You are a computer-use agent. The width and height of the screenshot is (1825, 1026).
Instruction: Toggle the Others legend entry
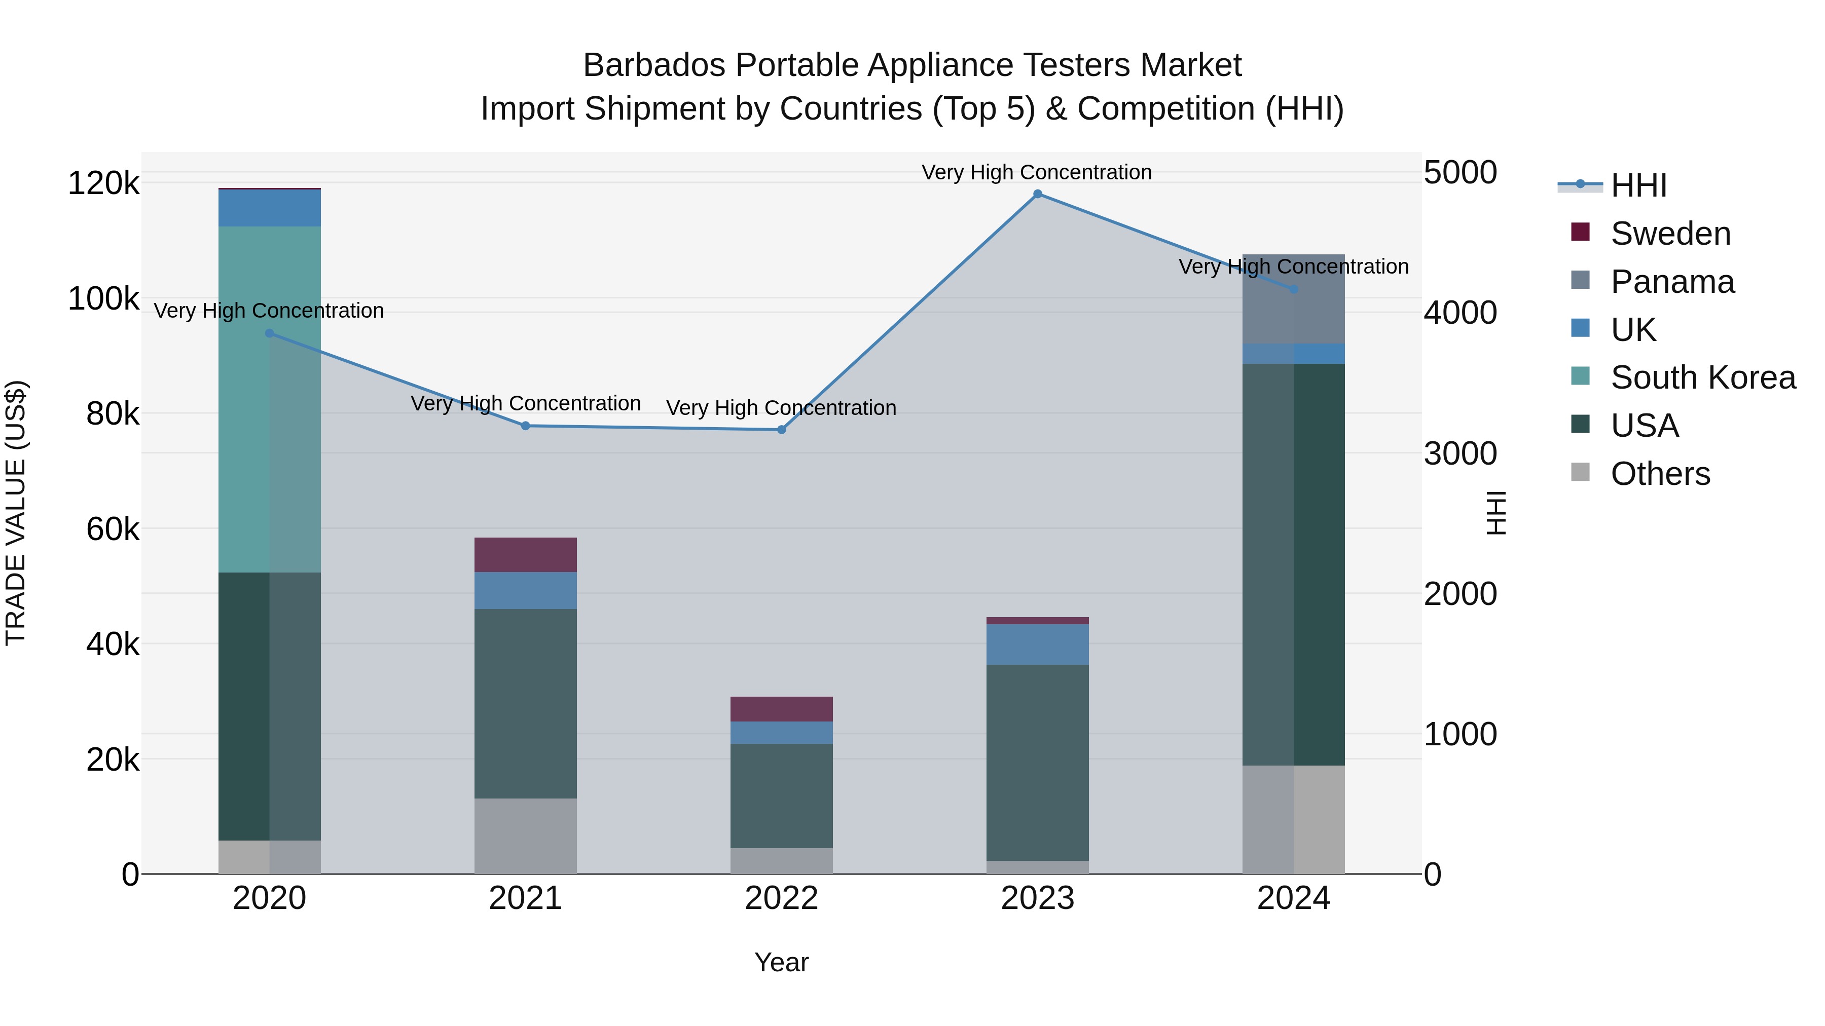tap(1640, 474)
